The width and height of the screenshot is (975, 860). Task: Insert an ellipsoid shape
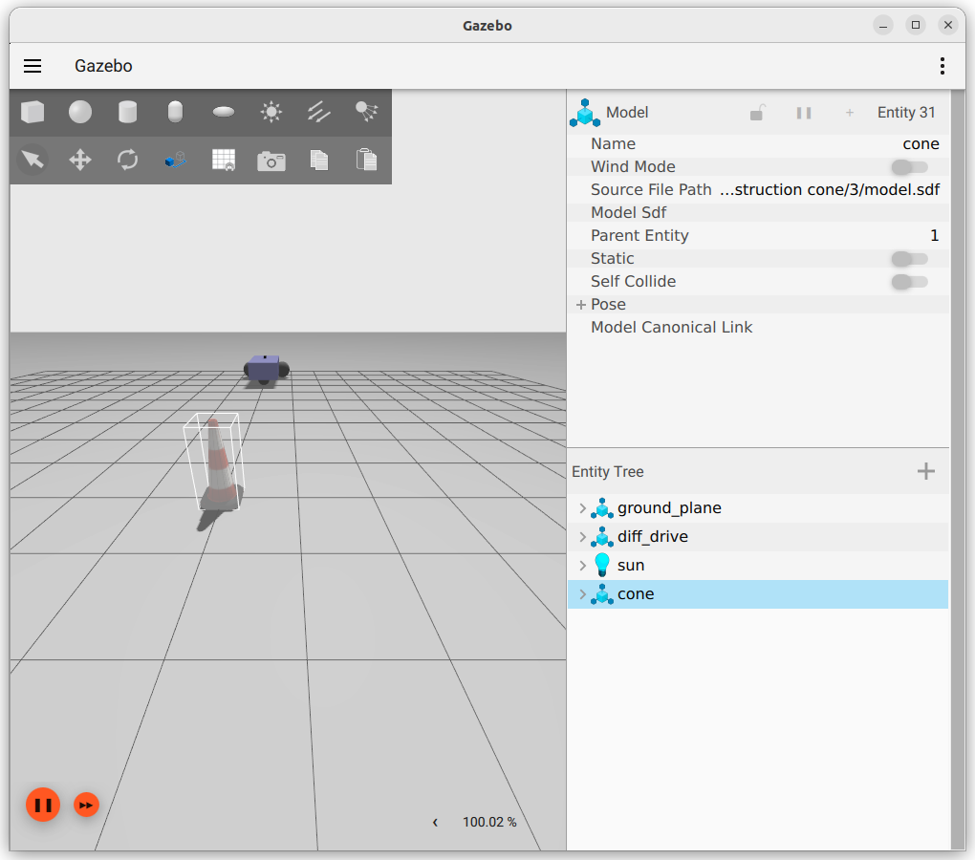[x=224, y=113]
